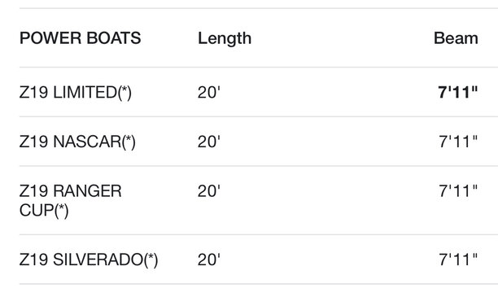
Task: Click the 20' length for Z19 SILVERADO
Action: pos(208,260)
